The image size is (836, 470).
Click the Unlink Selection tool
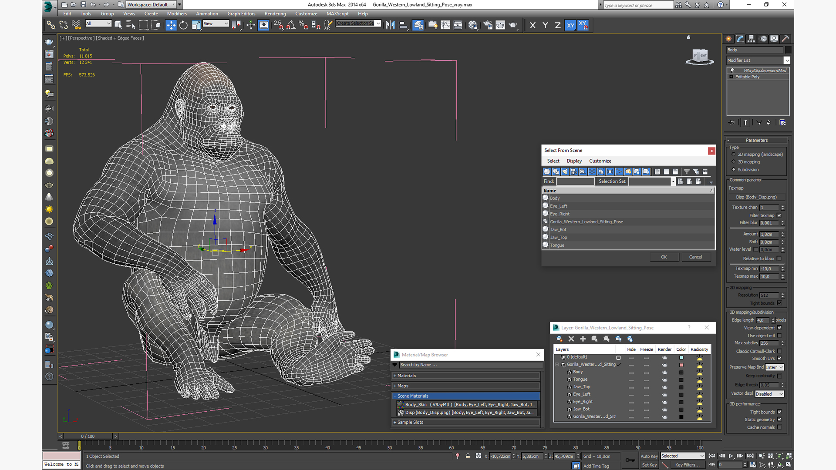(64, 25)
